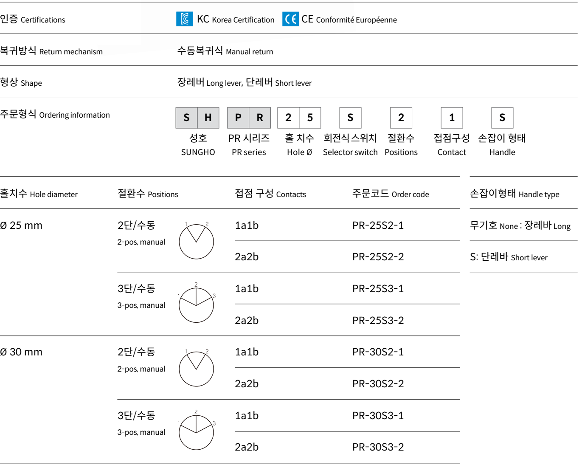Click '1a1b' contact for PR-25S3-1
Viewport: 579px width, 465px height.
pos(247,288)
